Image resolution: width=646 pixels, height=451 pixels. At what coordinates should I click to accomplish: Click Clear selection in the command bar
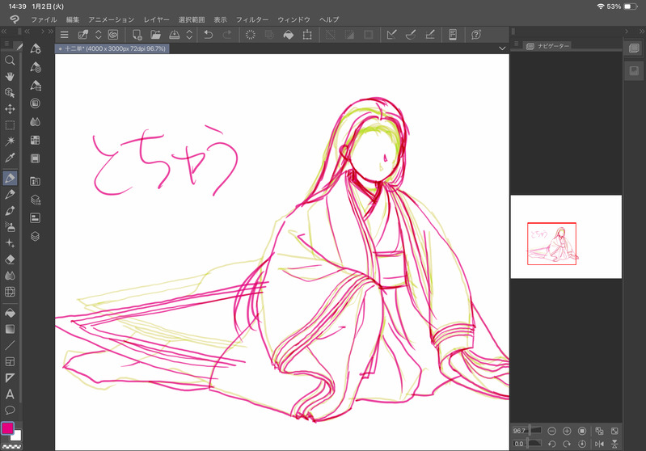click(x=250, y=35)
